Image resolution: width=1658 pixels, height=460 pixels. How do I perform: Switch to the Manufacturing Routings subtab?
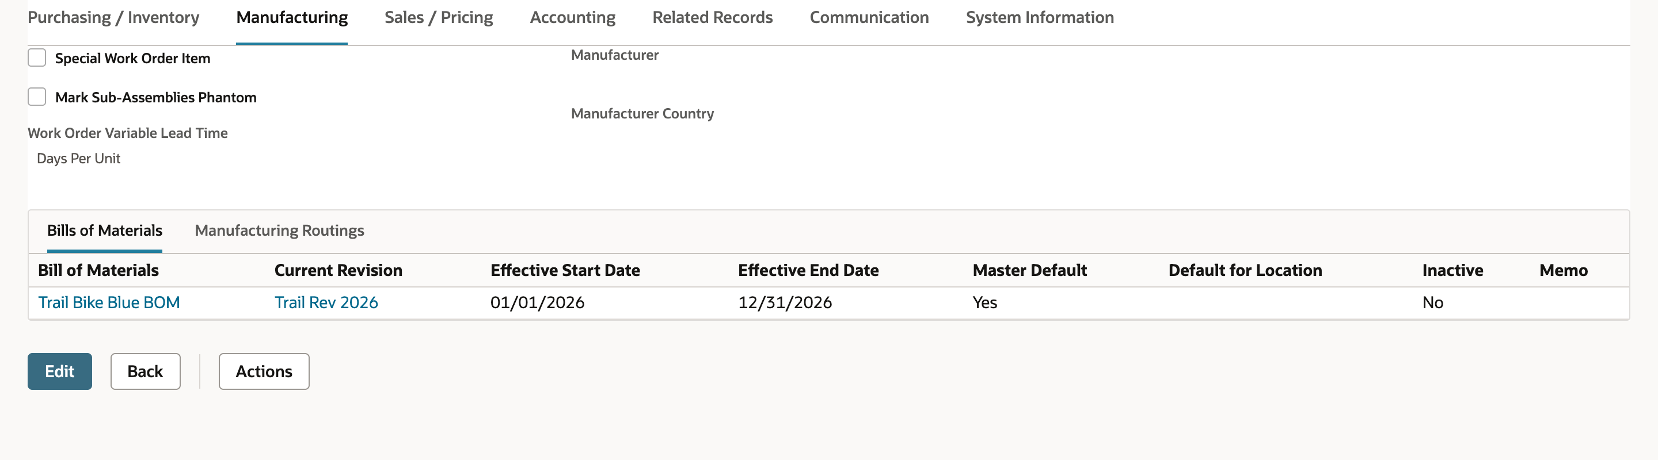click(279, 230)
